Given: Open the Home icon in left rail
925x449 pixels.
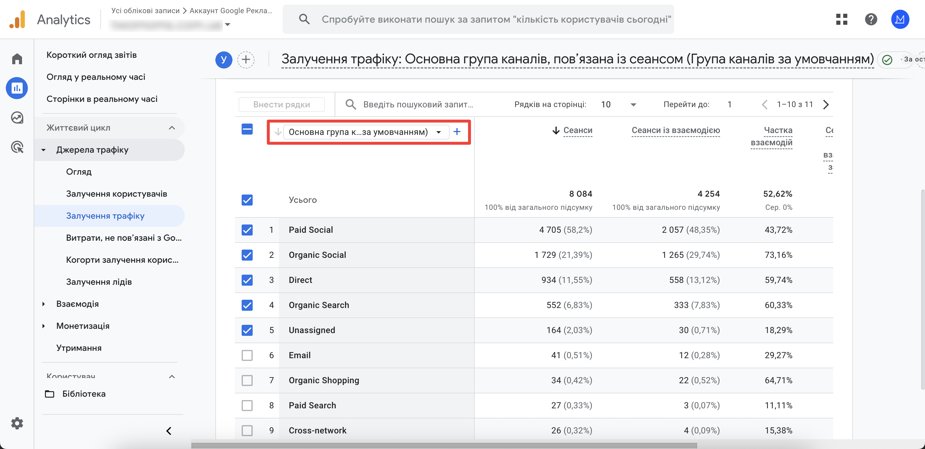Looking at the screenshot, I should (17, 58).
